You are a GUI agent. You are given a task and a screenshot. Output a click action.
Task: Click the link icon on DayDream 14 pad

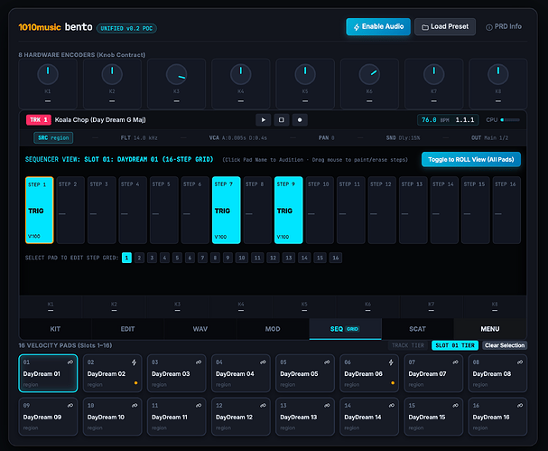click(392, 406)
